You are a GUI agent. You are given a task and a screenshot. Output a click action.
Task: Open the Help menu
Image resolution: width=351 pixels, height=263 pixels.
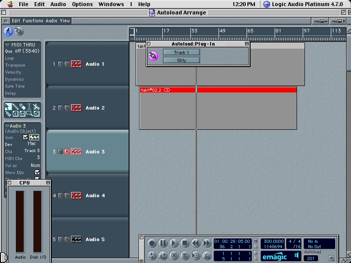(144, 4)
